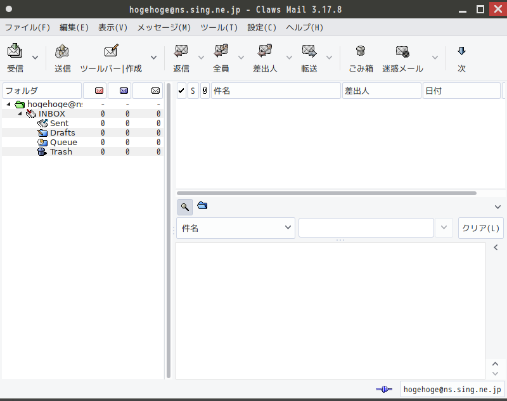Sort by 差出人 column header

(x=382, y=91)
